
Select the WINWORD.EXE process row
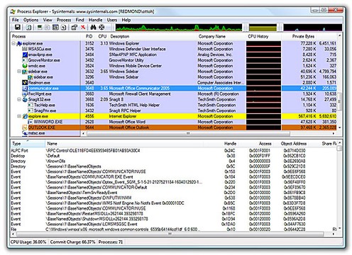coord(174,122)
